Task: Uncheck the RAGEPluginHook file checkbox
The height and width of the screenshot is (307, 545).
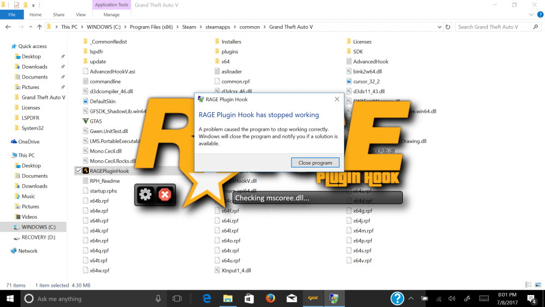Action: (78, 171)
